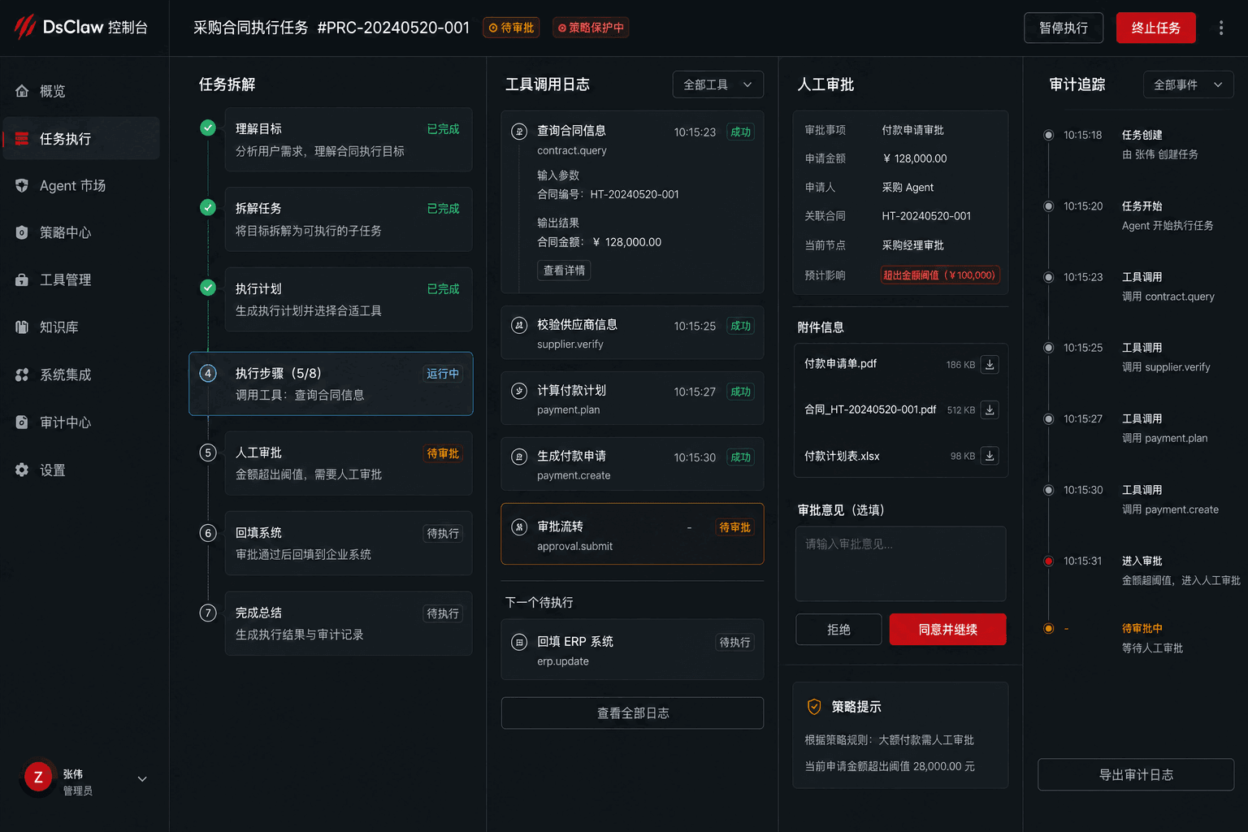
Task: Select the 拆解任务 task card
Action: (348, 219)
